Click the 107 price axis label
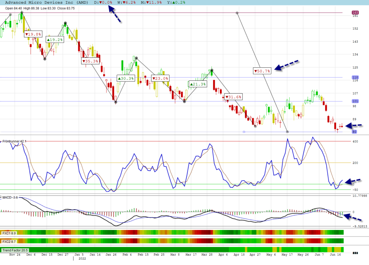Image resolution: width=369 pixels, height=265 pixels. (x=355, y=93)
